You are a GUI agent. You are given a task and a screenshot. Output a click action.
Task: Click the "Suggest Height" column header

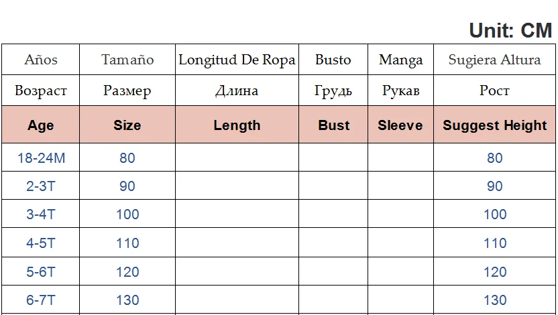[x=495, y=125]
